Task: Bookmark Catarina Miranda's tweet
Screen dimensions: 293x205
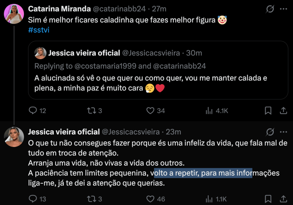Action: click(x=268, y=110)
